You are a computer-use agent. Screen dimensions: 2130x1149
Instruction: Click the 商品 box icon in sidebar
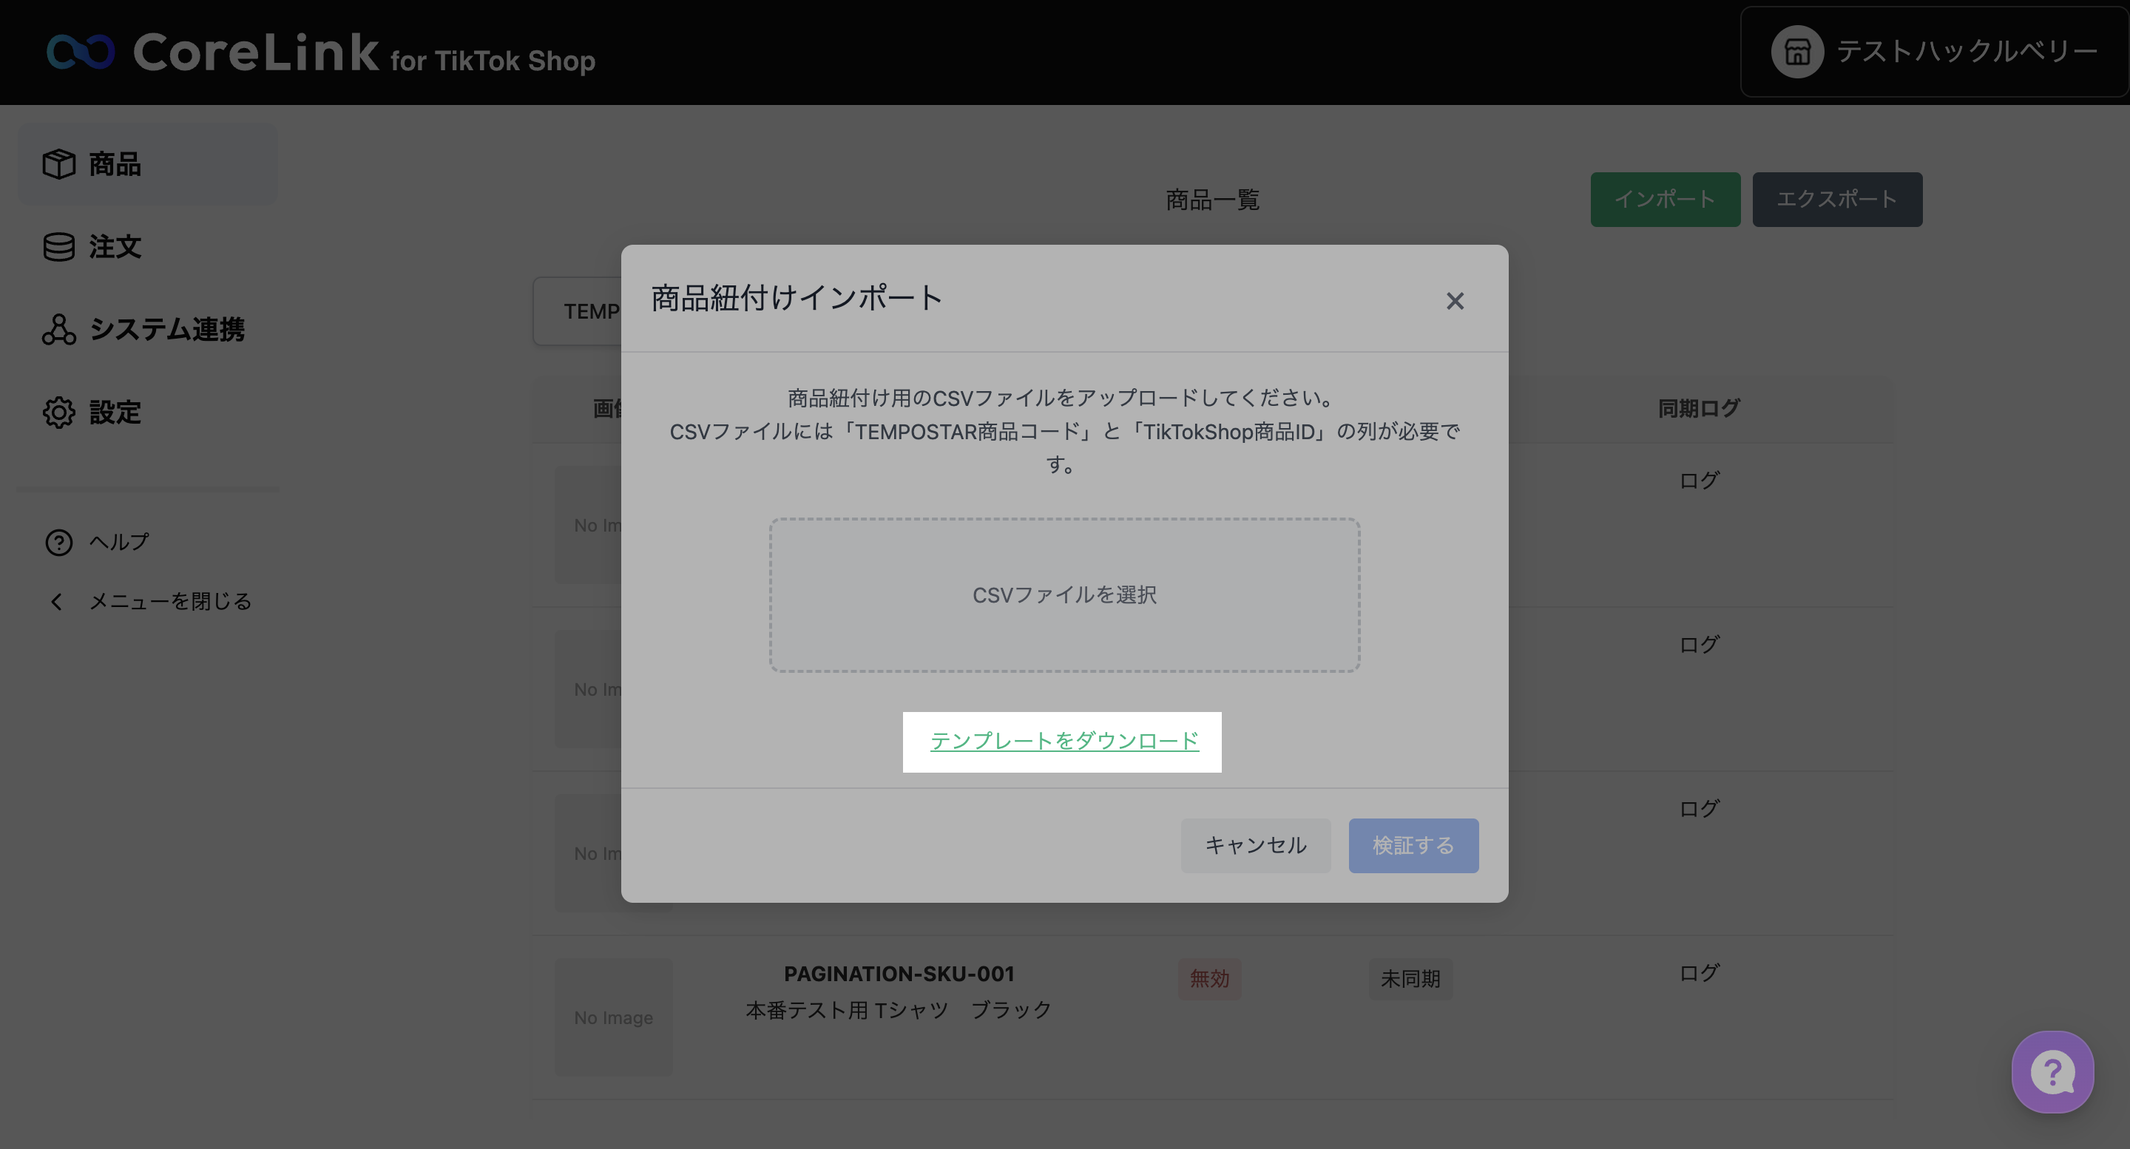coord(58,163)
